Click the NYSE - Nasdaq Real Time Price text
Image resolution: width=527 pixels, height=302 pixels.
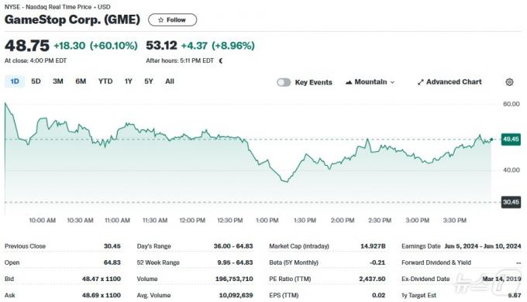pos(48,7)
